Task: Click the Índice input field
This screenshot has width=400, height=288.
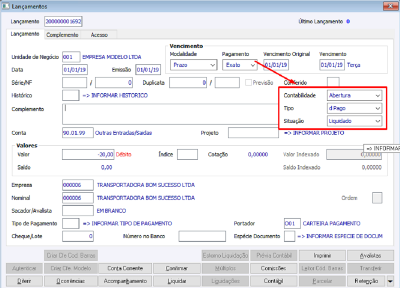Action: (x=187, y=155)
